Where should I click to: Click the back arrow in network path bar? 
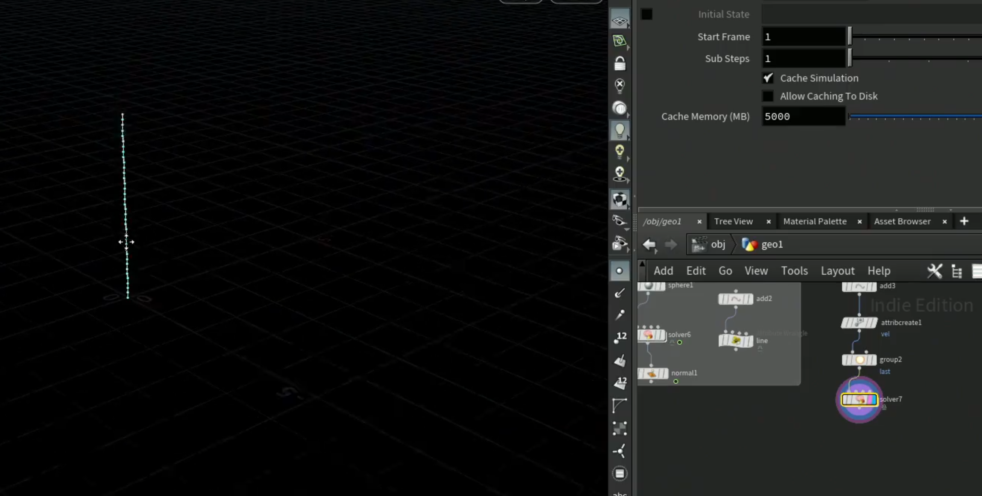(x=649, y=245)
